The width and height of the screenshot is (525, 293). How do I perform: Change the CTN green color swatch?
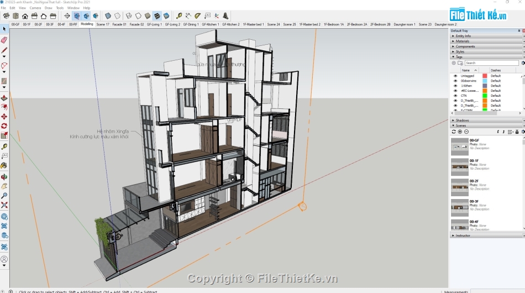coord(485,96)
